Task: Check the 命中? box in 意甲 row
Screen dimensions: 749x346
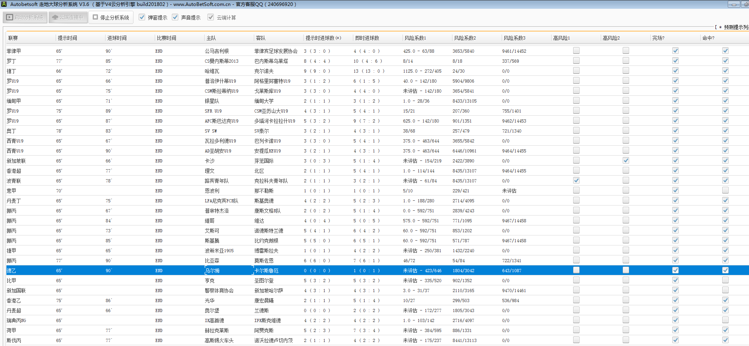Action: coord(725,190)
